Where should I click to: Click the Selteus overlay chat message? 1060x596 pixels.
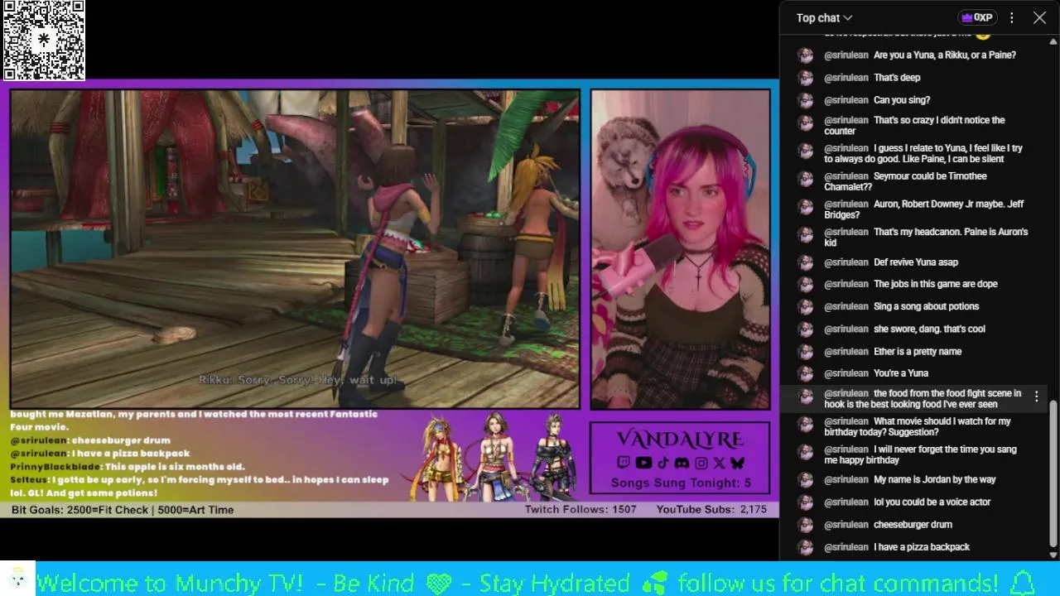click(x=199, y=486)
